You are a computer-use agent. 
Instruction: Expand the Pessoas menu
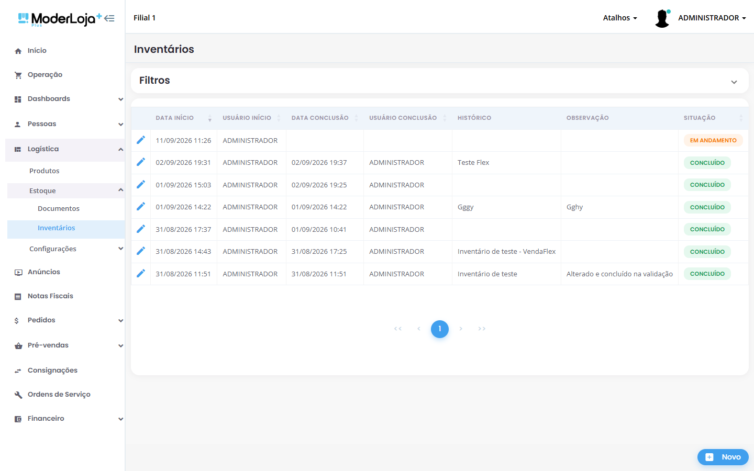(x=120, y=124)
